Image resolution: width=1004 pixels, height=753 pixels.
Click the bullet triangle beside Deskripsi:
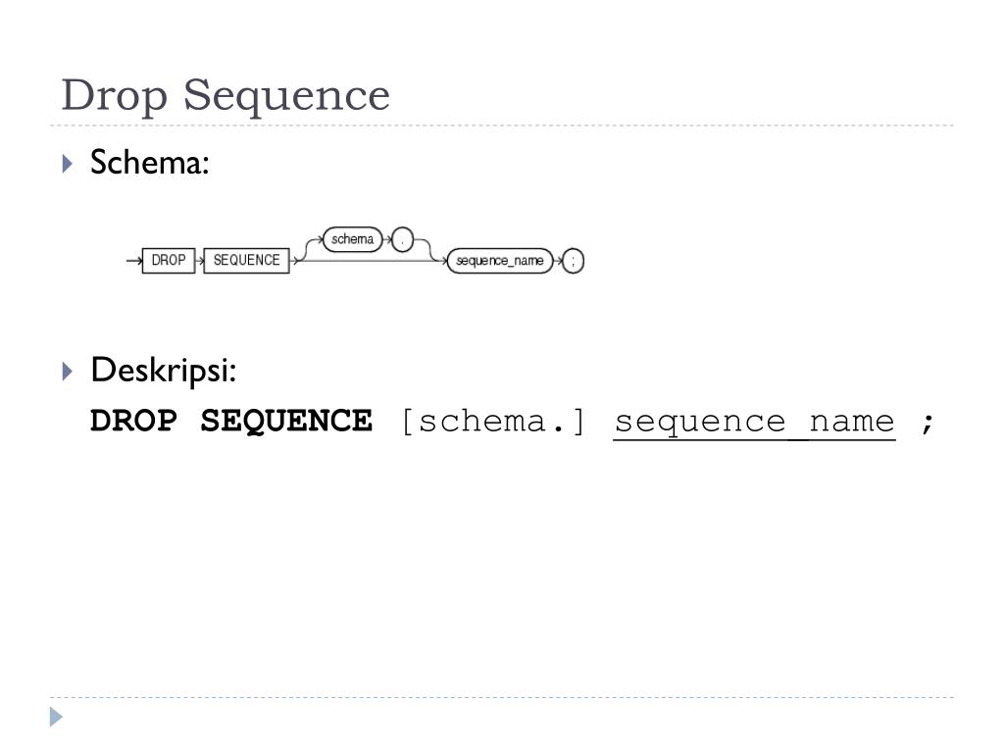point(68,371)
